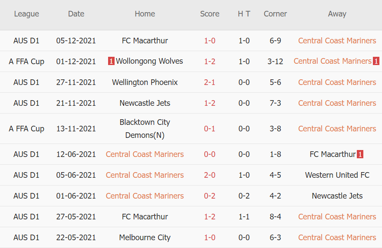The image size is (382, 248).
Task: Click the corner count 3-12
Action: click(x=275, y=61)
